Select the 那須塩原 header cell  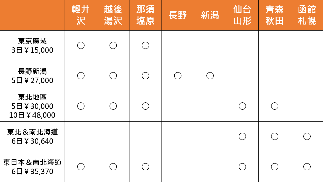(145, 15)
